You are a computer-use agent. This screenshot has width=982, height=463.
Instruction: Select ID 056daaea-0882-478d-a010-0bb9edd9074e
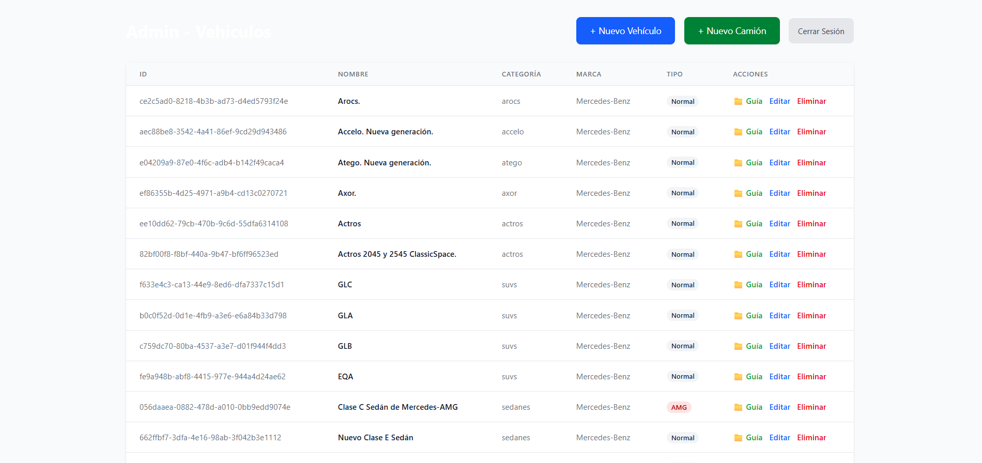coord(215,407)
